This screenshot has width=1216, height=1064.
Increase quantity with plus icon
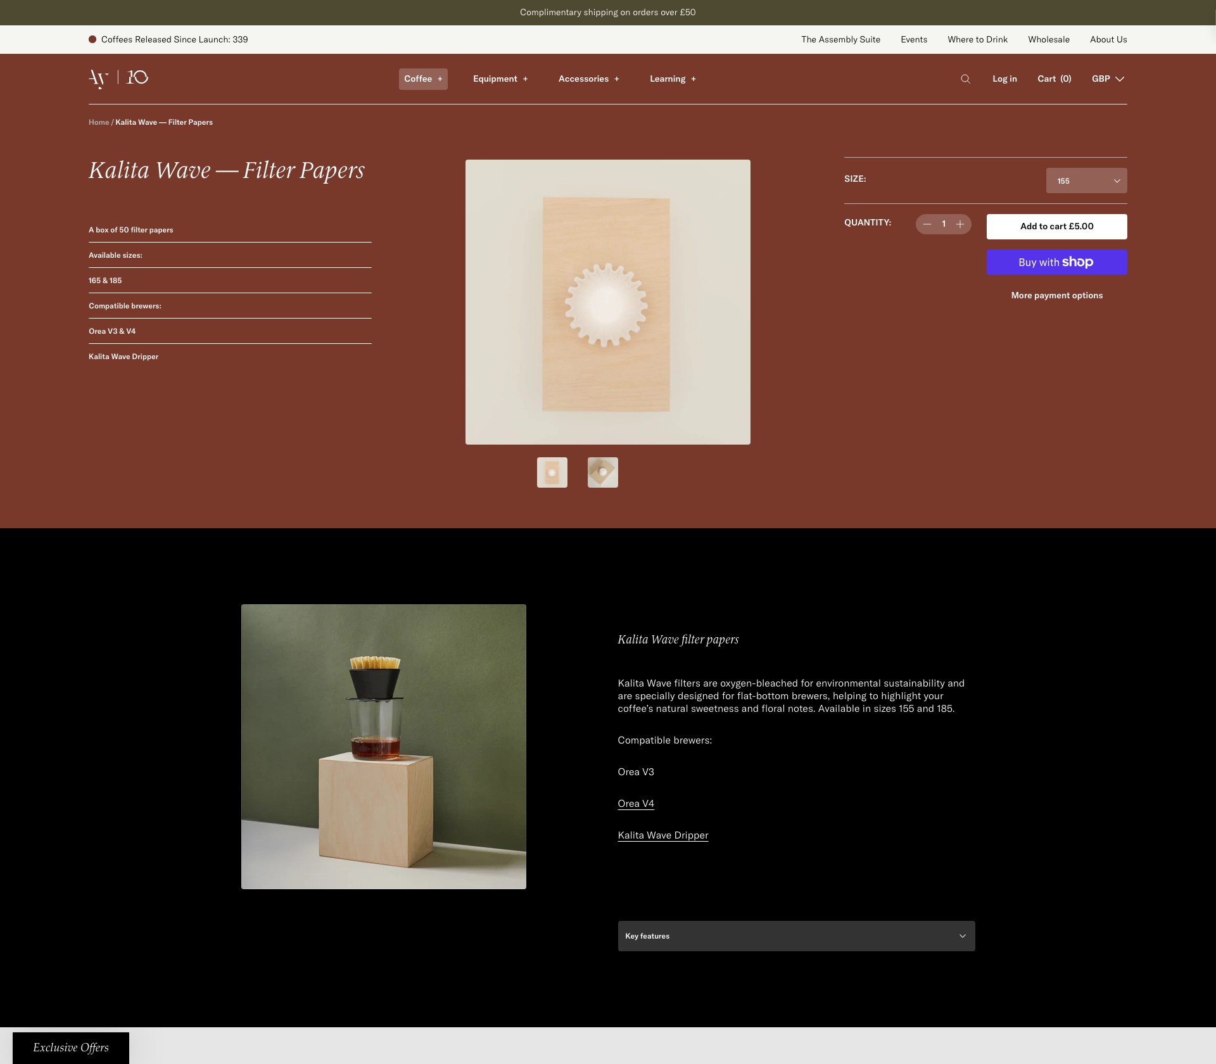tap(960, 224)
